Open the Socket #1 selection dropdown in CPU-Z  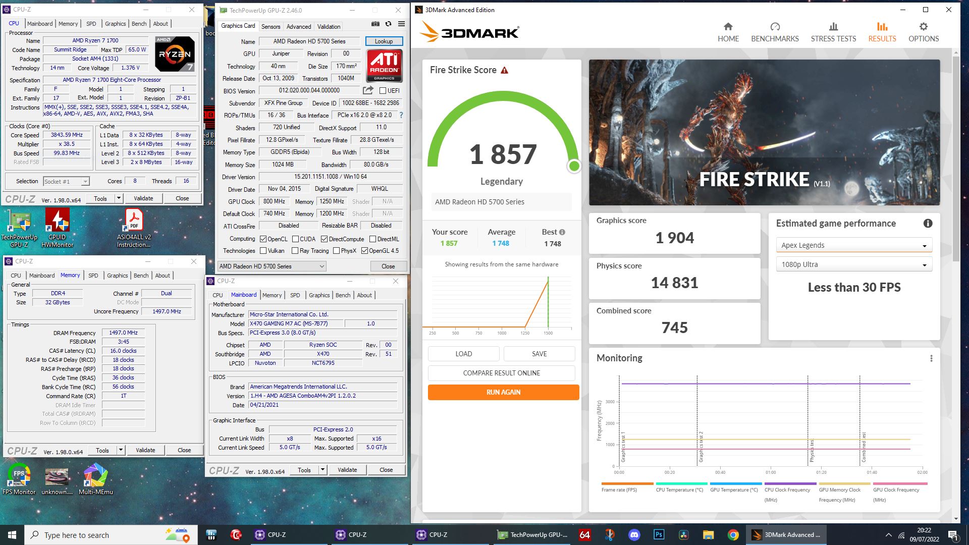pyautogui.click(x=66, y=181)
